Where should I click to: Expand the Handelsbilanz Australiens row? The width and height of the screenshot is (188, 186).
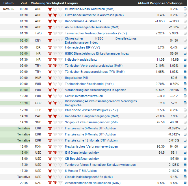pos(185,21)
